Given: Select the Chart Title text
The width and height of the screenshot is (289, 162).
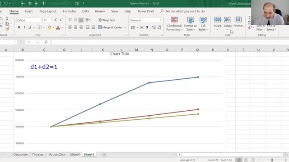Looking at the screenshot, I should (120, 54).
